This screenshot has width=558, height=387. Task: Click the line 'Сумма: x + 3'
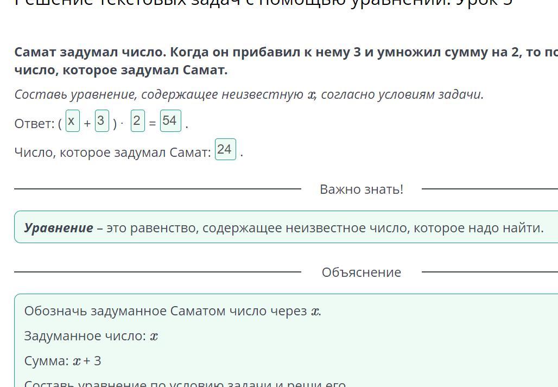click(x=62, y=361)
